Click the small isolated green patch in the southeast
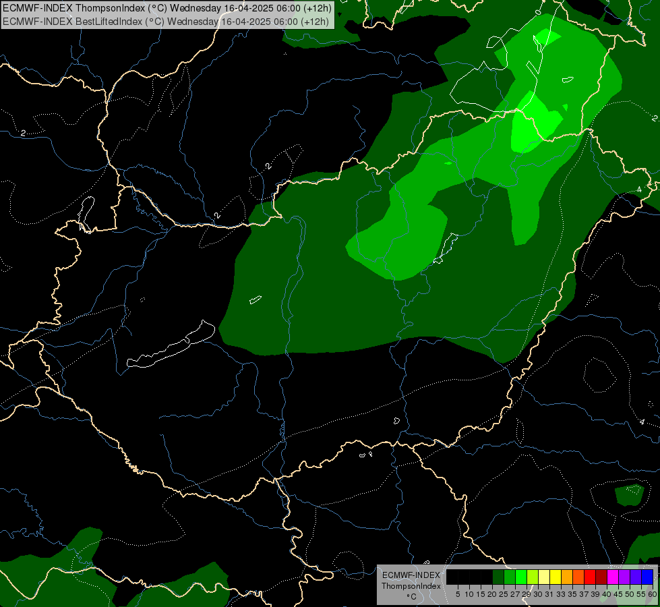 coord(629,495)
